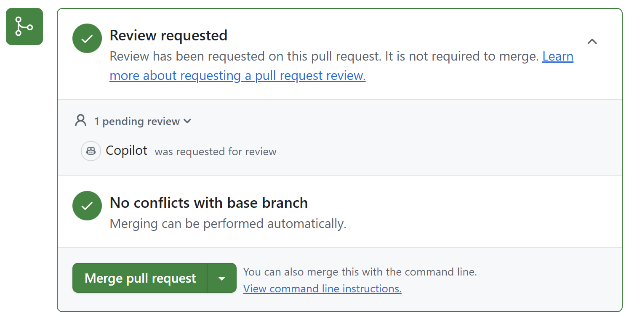The image size is (629, 318).
Task: Click the Review requested heading
Action: pyautogui.click(x=168, y=35)
